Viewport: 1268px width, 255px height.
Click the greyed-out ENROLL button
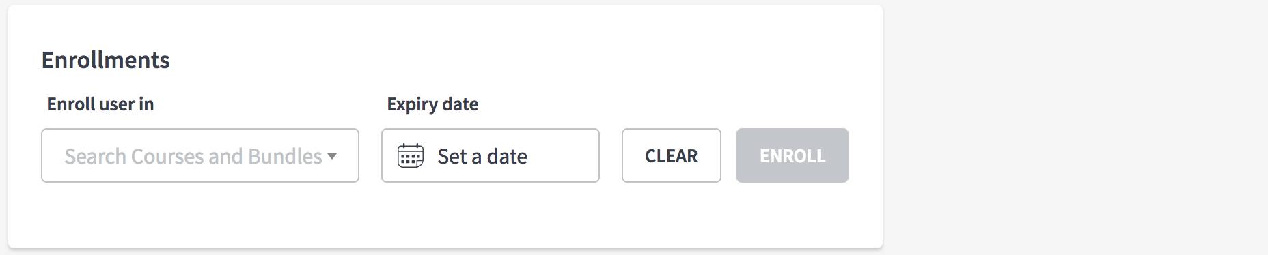[x=792, y=155]
